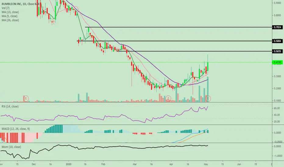Open the earnings E marker near May
Image resolution: width=284 pixels, height=167 pixels.
[x=208, y=98]
